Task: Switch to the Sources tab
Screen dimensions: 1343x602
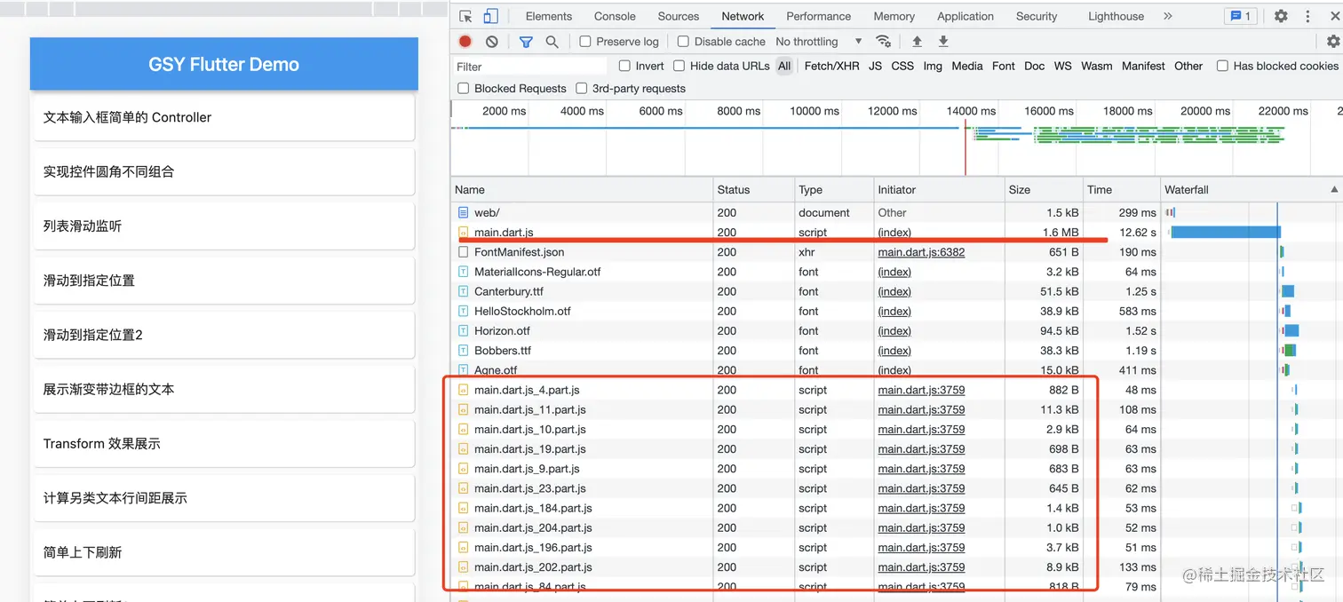Action: 679,16
